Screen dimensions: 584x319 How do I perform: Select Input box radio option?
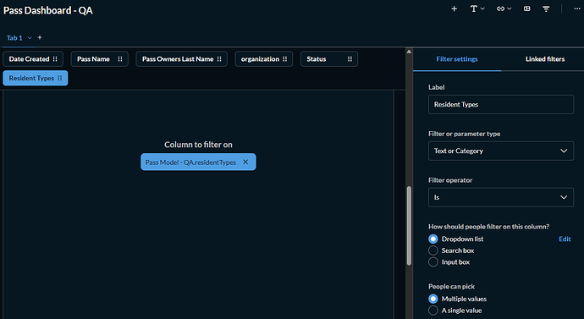tap(432, 261)
